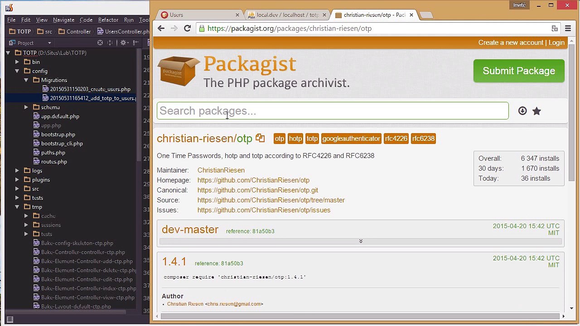This screenshot has width=580, height=326.
Task: Click the googleauthenticator tag
Action: point(351,139)
